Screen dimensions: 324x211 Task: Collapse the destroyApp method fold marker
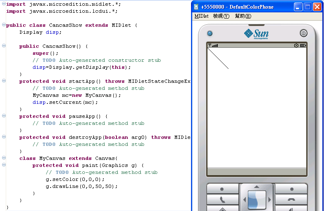tap(4, 137)
